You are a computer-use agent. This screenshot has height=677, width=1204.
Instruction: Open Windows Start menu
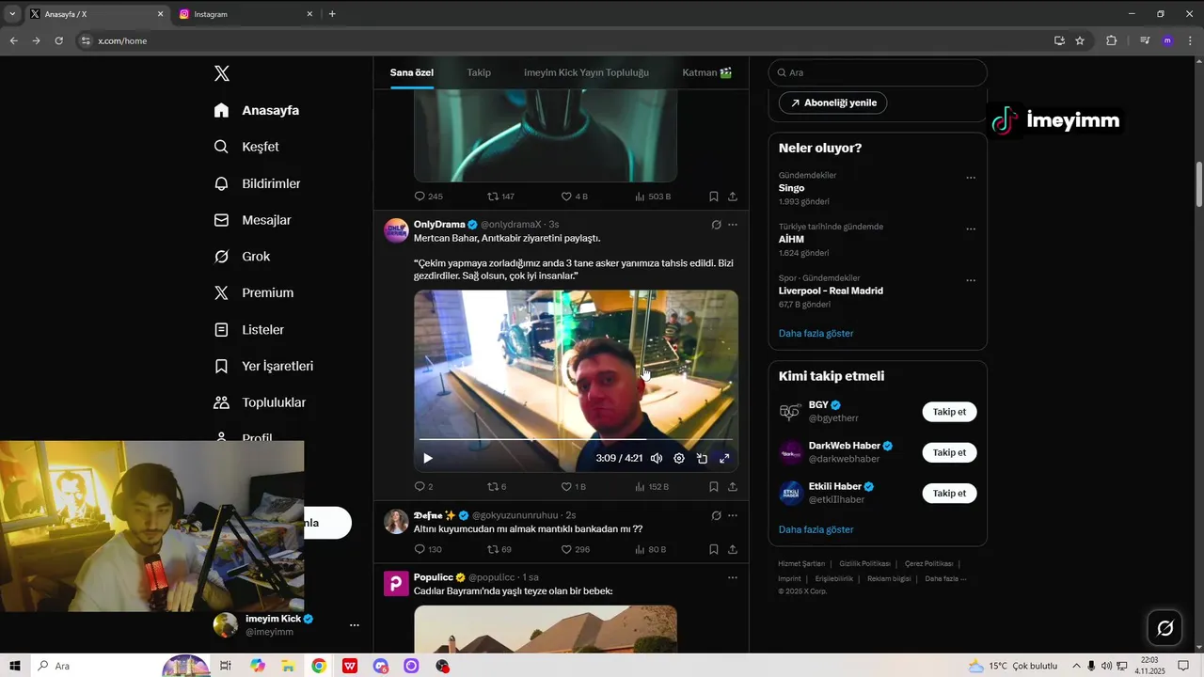[x=15, y=666]
